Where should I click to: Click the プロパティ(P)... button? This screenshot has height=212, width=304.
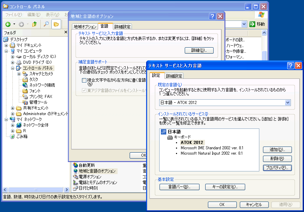[277, 168]
